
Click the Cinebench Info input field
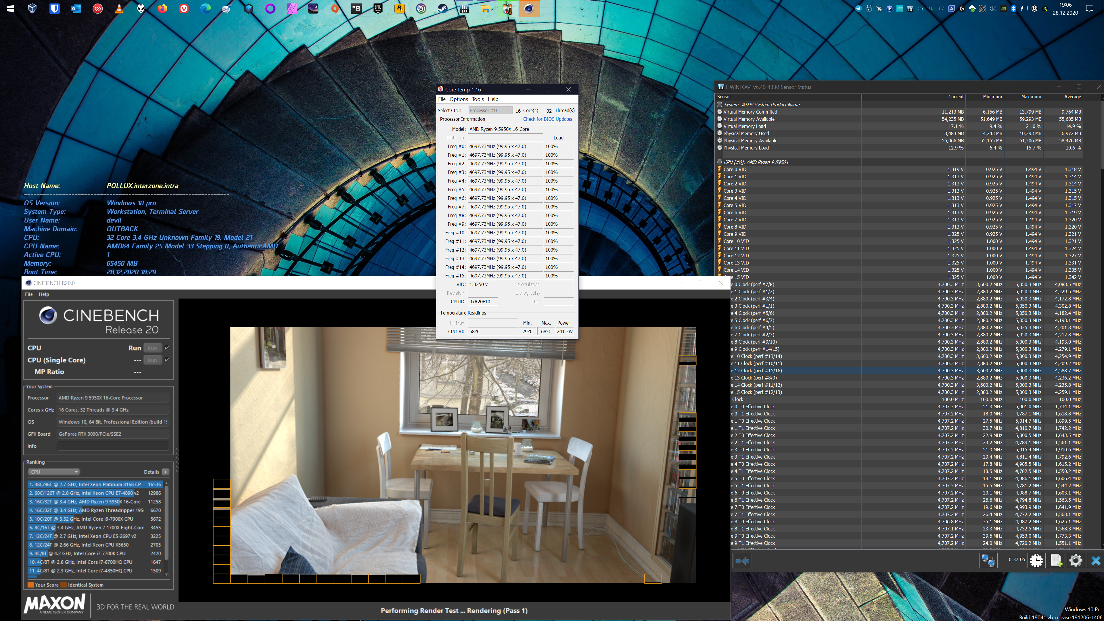point(113,446)
